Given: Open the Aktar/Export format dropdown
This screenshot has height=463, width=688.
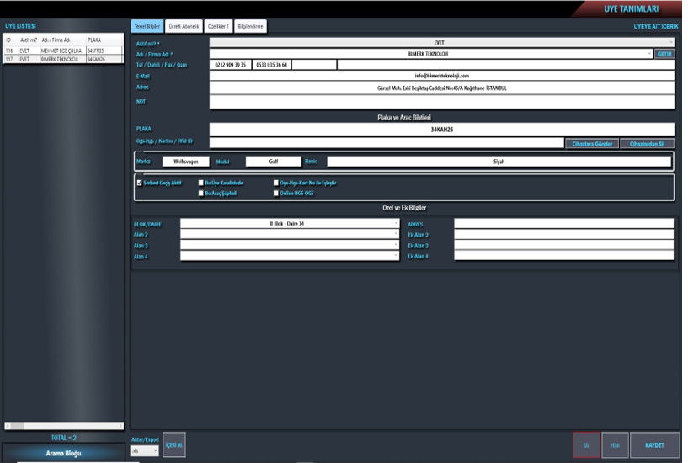Looking at the screenshot, I should point(156,451).
